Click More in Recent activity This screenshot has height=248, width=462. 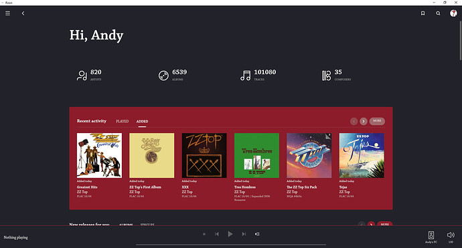377,121
